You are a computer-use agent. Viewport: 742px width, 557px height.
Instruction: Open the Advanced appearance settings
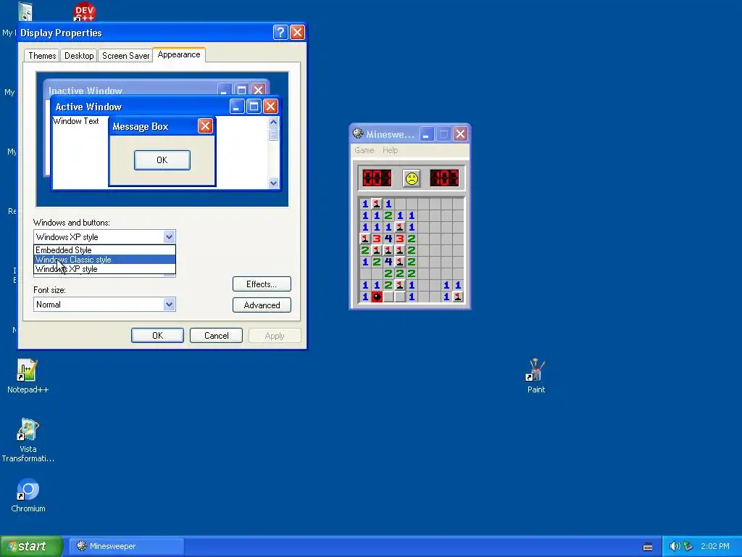coord(262,305)
